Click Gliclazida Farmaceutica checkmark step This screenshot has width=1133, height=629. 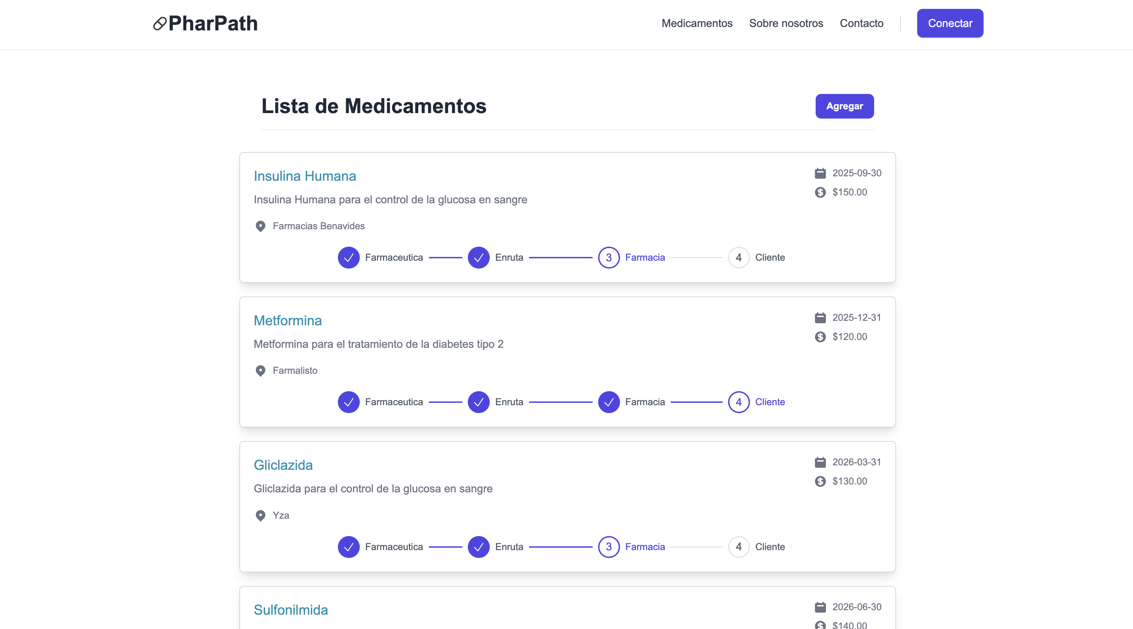(x=349, y=547)
